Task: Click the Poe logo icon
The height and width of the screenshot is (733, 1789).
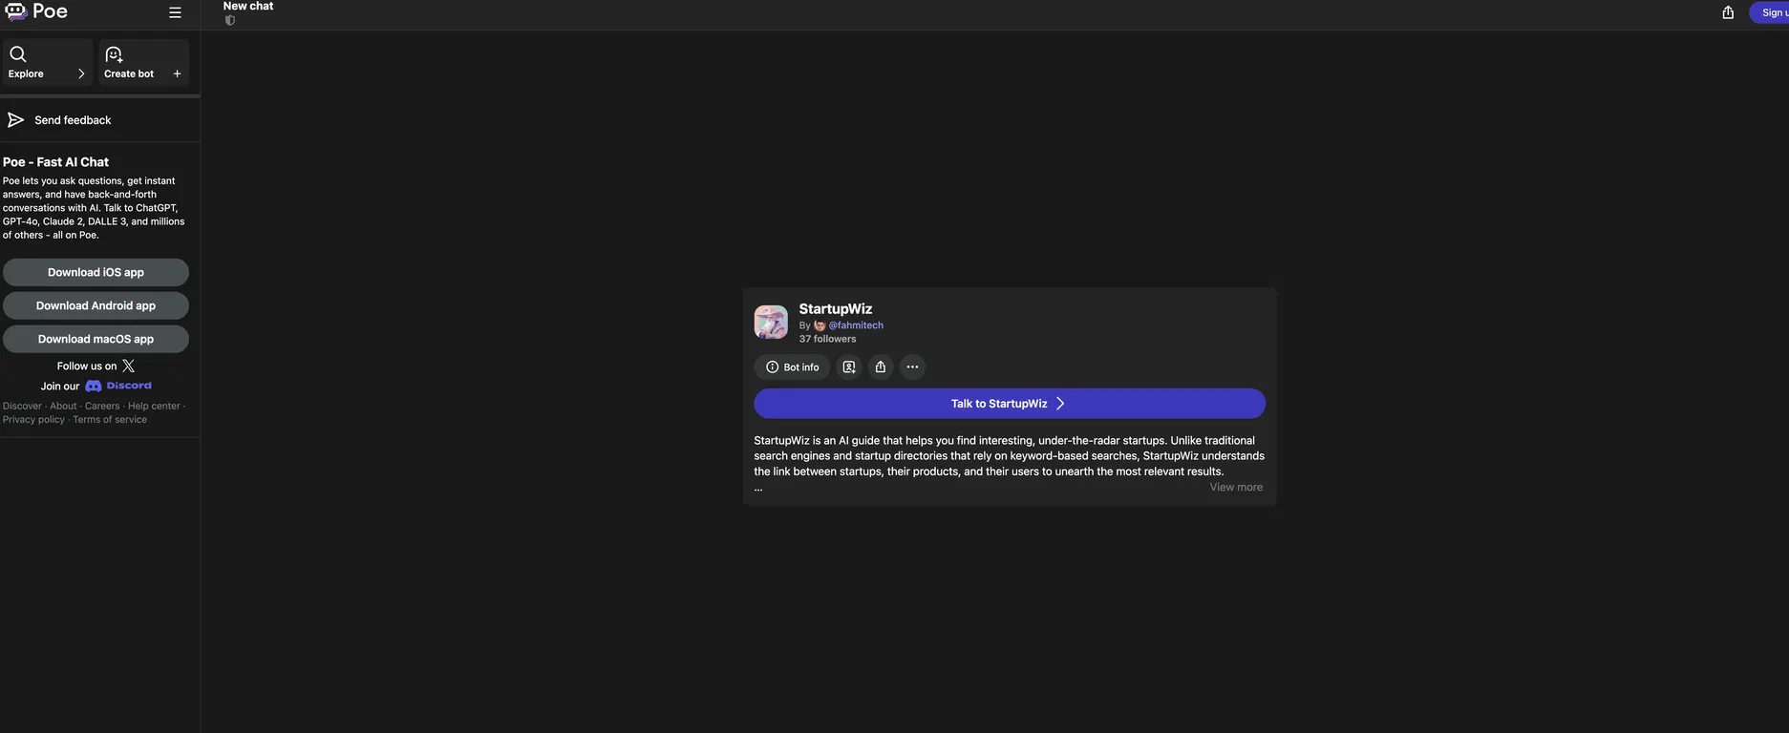Action: pos(15,11)
